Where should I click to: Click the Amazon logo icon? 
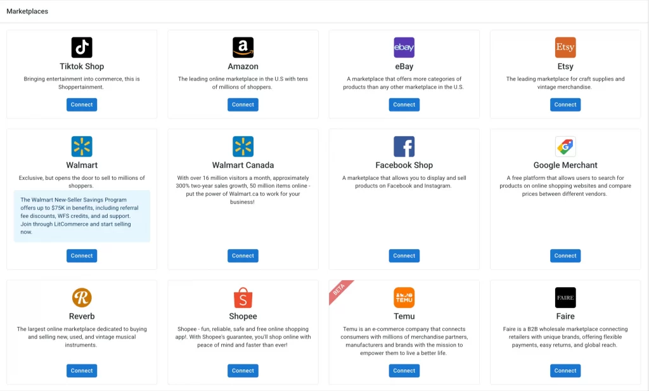[x=243, y=48]
